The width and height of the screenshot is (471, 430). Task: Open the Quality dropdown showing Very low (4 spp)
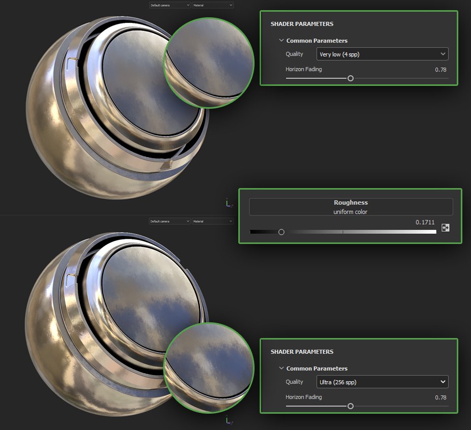382,54
